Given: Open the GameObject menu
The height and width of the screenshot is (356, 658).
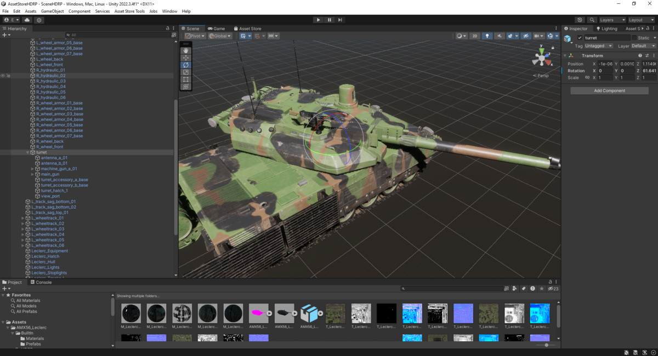Looking at the screenshot, I should [52, 11].
